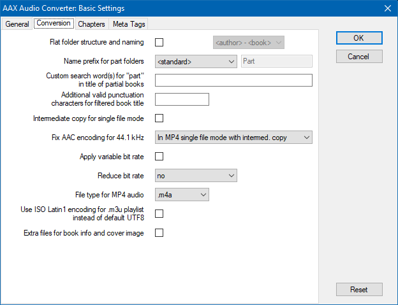Click the Part prefix text field
The height and width of the screenshot is (305, 398).
click(x=277, y=61)
